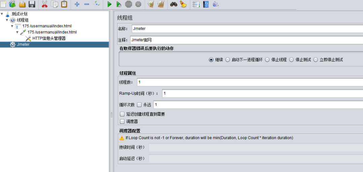Clear all results with double broom icon
Image resolution: width=363 pixels, height=172 pixels.
pyautogui.click(x=161, y=4)
